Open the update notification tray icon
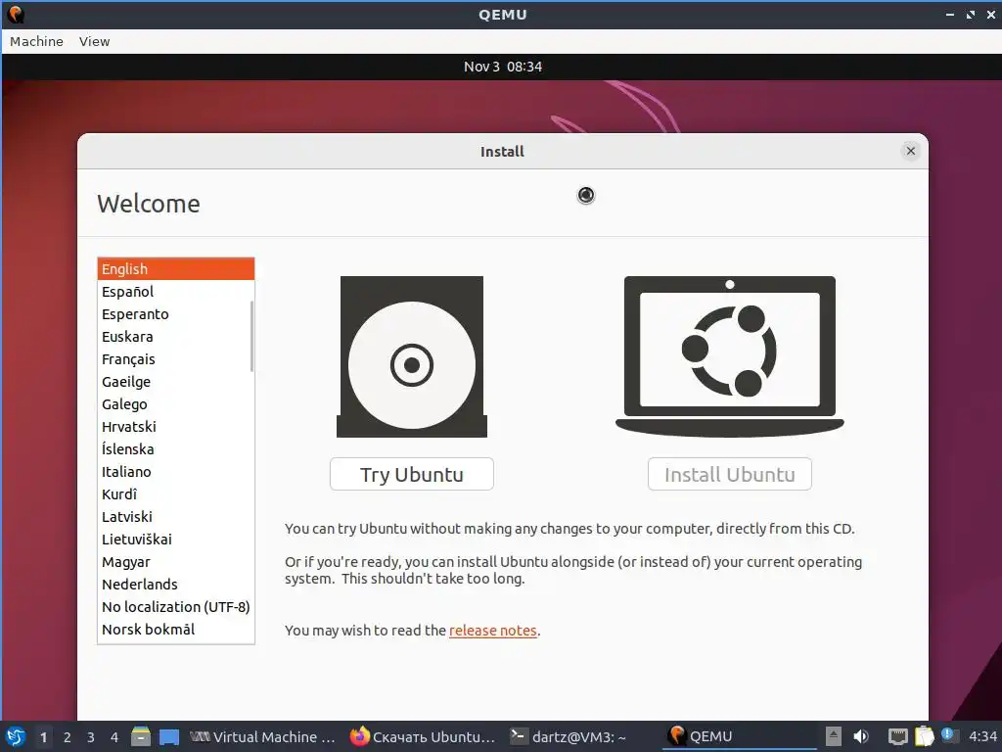 coord(947,734)
